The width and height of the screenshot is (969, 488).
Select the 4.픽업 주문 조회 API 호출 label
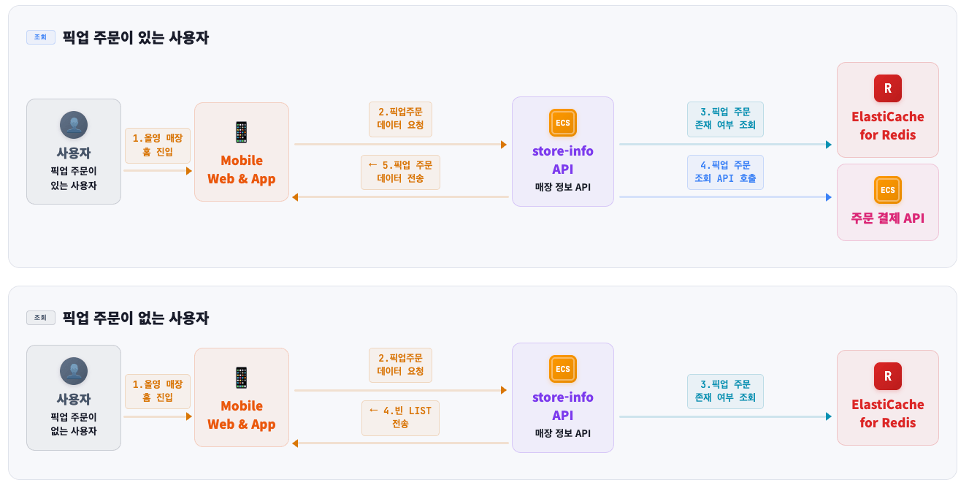tap(725, 172)
